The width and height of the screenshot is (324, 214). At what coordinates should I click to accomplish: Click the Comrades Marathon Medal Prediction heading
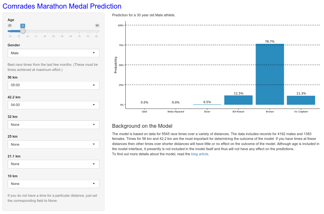click(62, 6)
